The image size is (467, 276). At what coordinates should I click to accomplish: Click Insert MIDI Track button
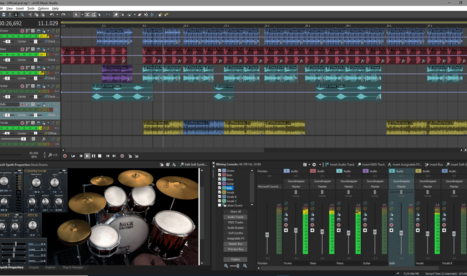(x=371, y=165)
